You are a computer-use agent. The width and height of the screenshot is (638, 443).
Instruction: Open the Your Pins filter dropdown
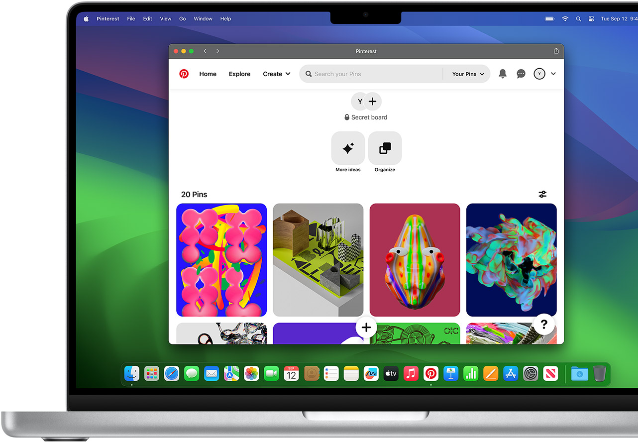pos(468,74)
